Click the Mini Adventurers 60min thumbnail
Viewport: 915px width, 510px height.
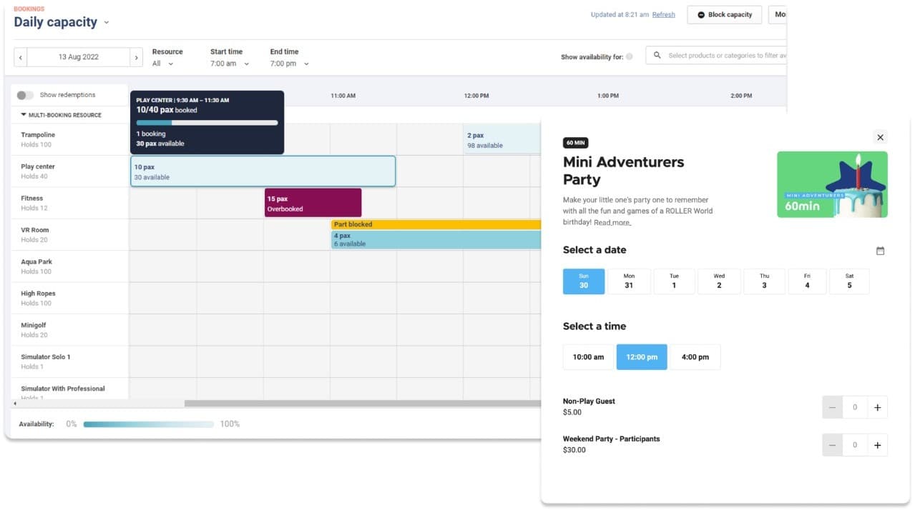coord(832,184)
